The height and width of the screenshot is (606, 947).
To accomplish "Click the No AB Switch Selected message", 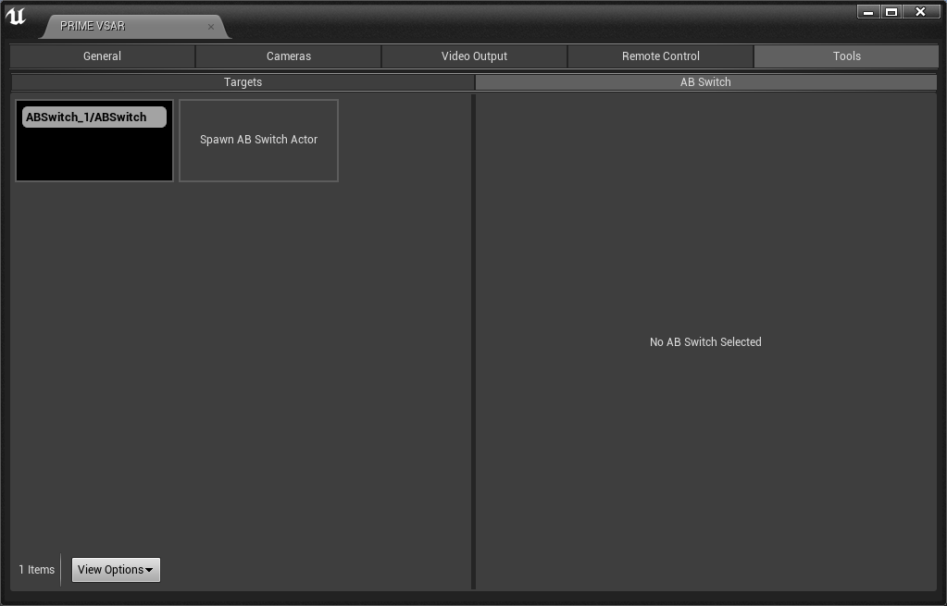I will [705, 342].
